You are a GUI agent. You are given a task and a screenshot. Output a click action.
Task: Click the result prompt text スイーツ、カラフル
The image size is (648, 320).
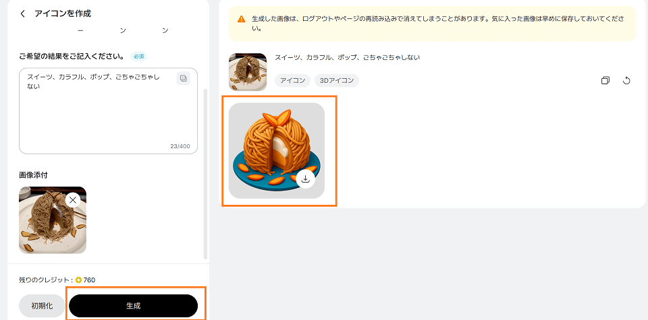pos(303,57)
